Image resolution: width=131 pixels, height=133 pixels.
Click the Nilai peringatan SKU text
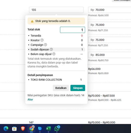coord(56,95)
